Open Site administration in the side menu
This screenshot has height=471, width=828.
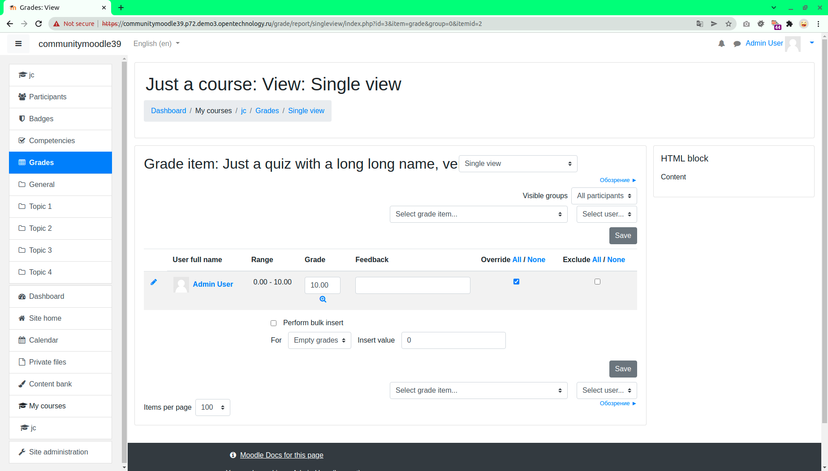pyautogui.click(x=60, y=452)
